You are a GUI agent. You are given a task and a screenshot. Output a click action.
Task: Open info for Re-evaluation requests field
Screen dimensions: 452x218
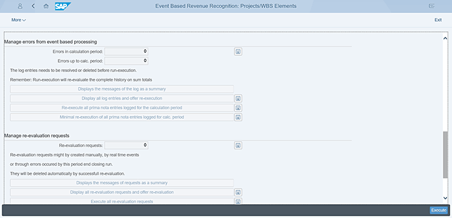click(238, 145)
